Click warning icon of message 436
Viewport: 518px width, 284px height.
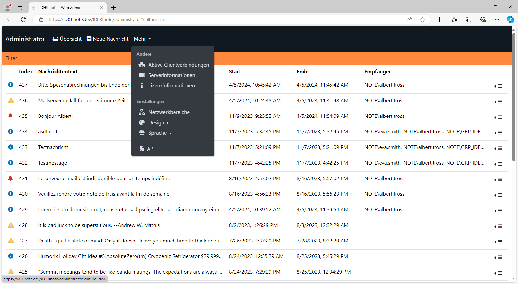click(x=11, y=100)
